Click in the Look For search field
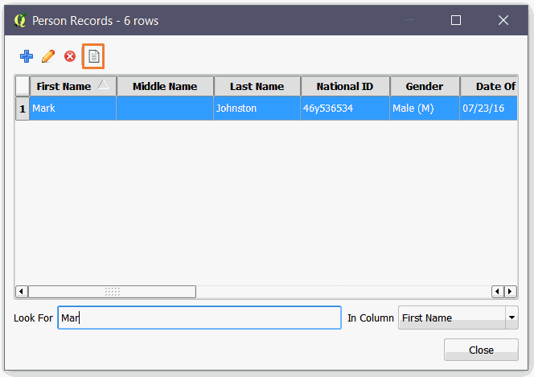 [x=199, y=318]
